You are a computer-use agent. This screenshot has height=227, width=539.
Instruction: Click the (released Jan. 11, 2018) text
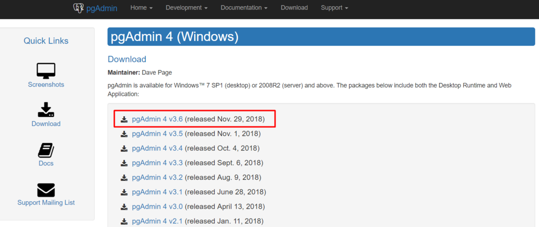[224, 221]
